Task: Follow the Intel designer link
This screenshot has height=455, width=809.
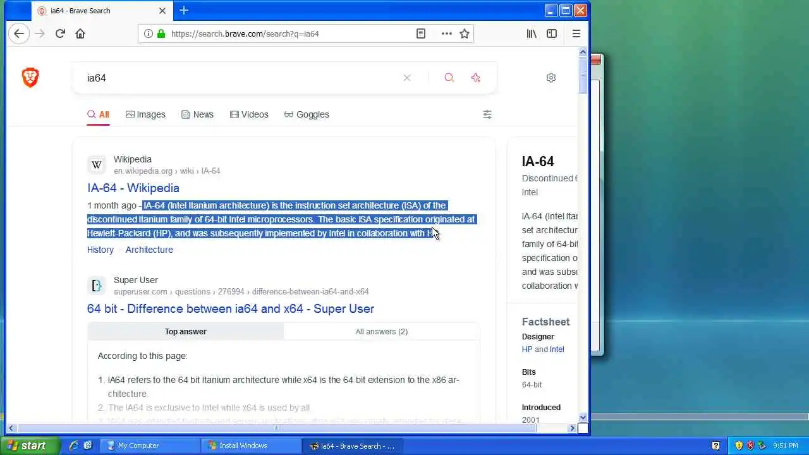Action: pyautogui.click(x=557, y=349)
